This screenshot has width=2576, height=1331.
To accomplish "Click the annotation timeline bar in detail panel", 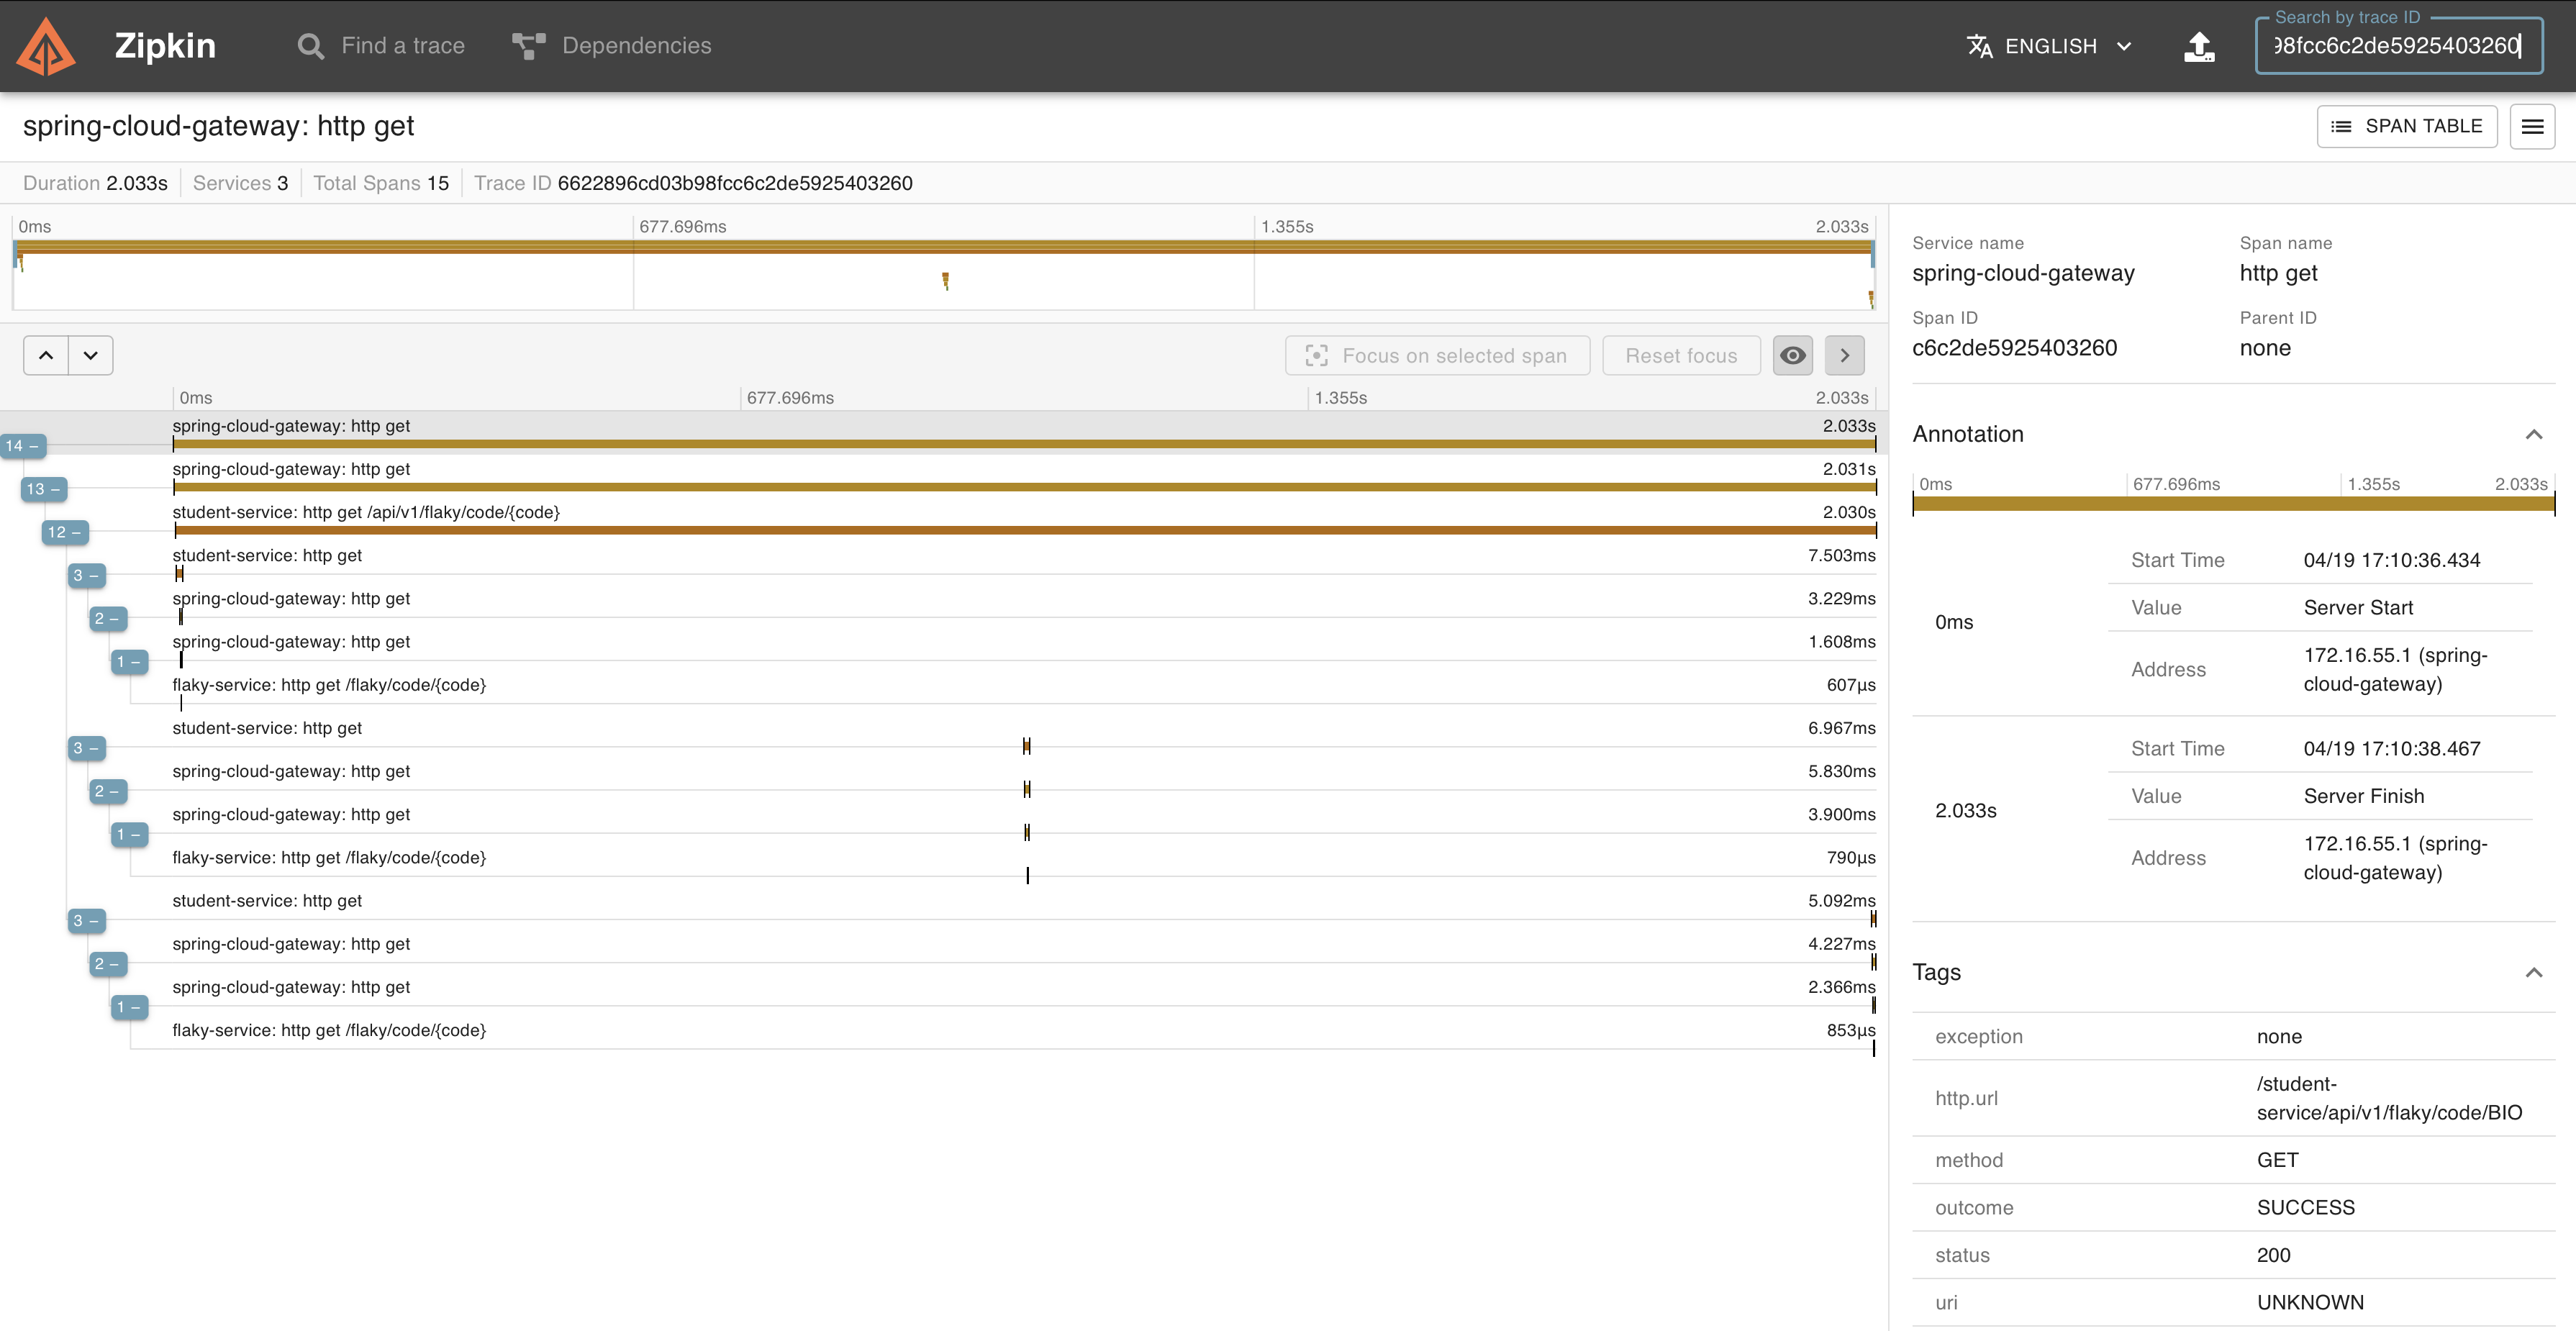I will pos(2232,504).
